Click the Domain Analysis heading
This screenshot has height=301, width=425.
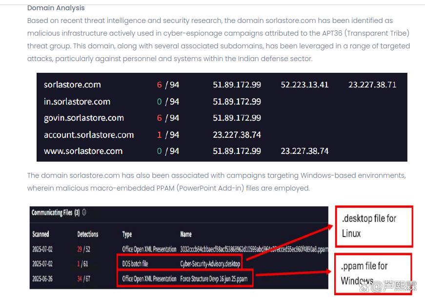click(56, 8)
